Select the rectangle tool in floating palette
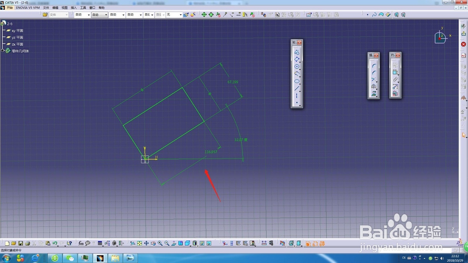The height and width of the screenshot is (263, 468). (x=297, y=59)
